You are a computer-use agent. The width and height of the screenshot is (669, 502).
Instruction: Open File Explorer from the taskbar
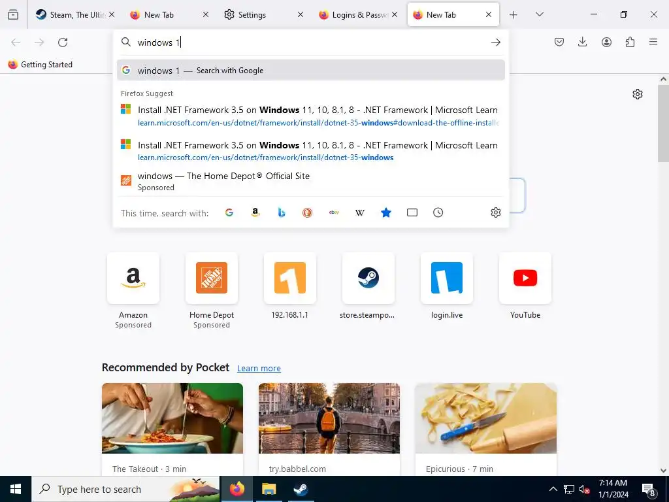269,489
